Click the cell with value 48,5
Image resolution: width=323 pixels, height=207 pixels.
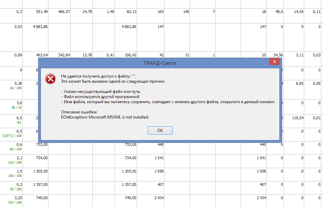[x=276, y=12]
